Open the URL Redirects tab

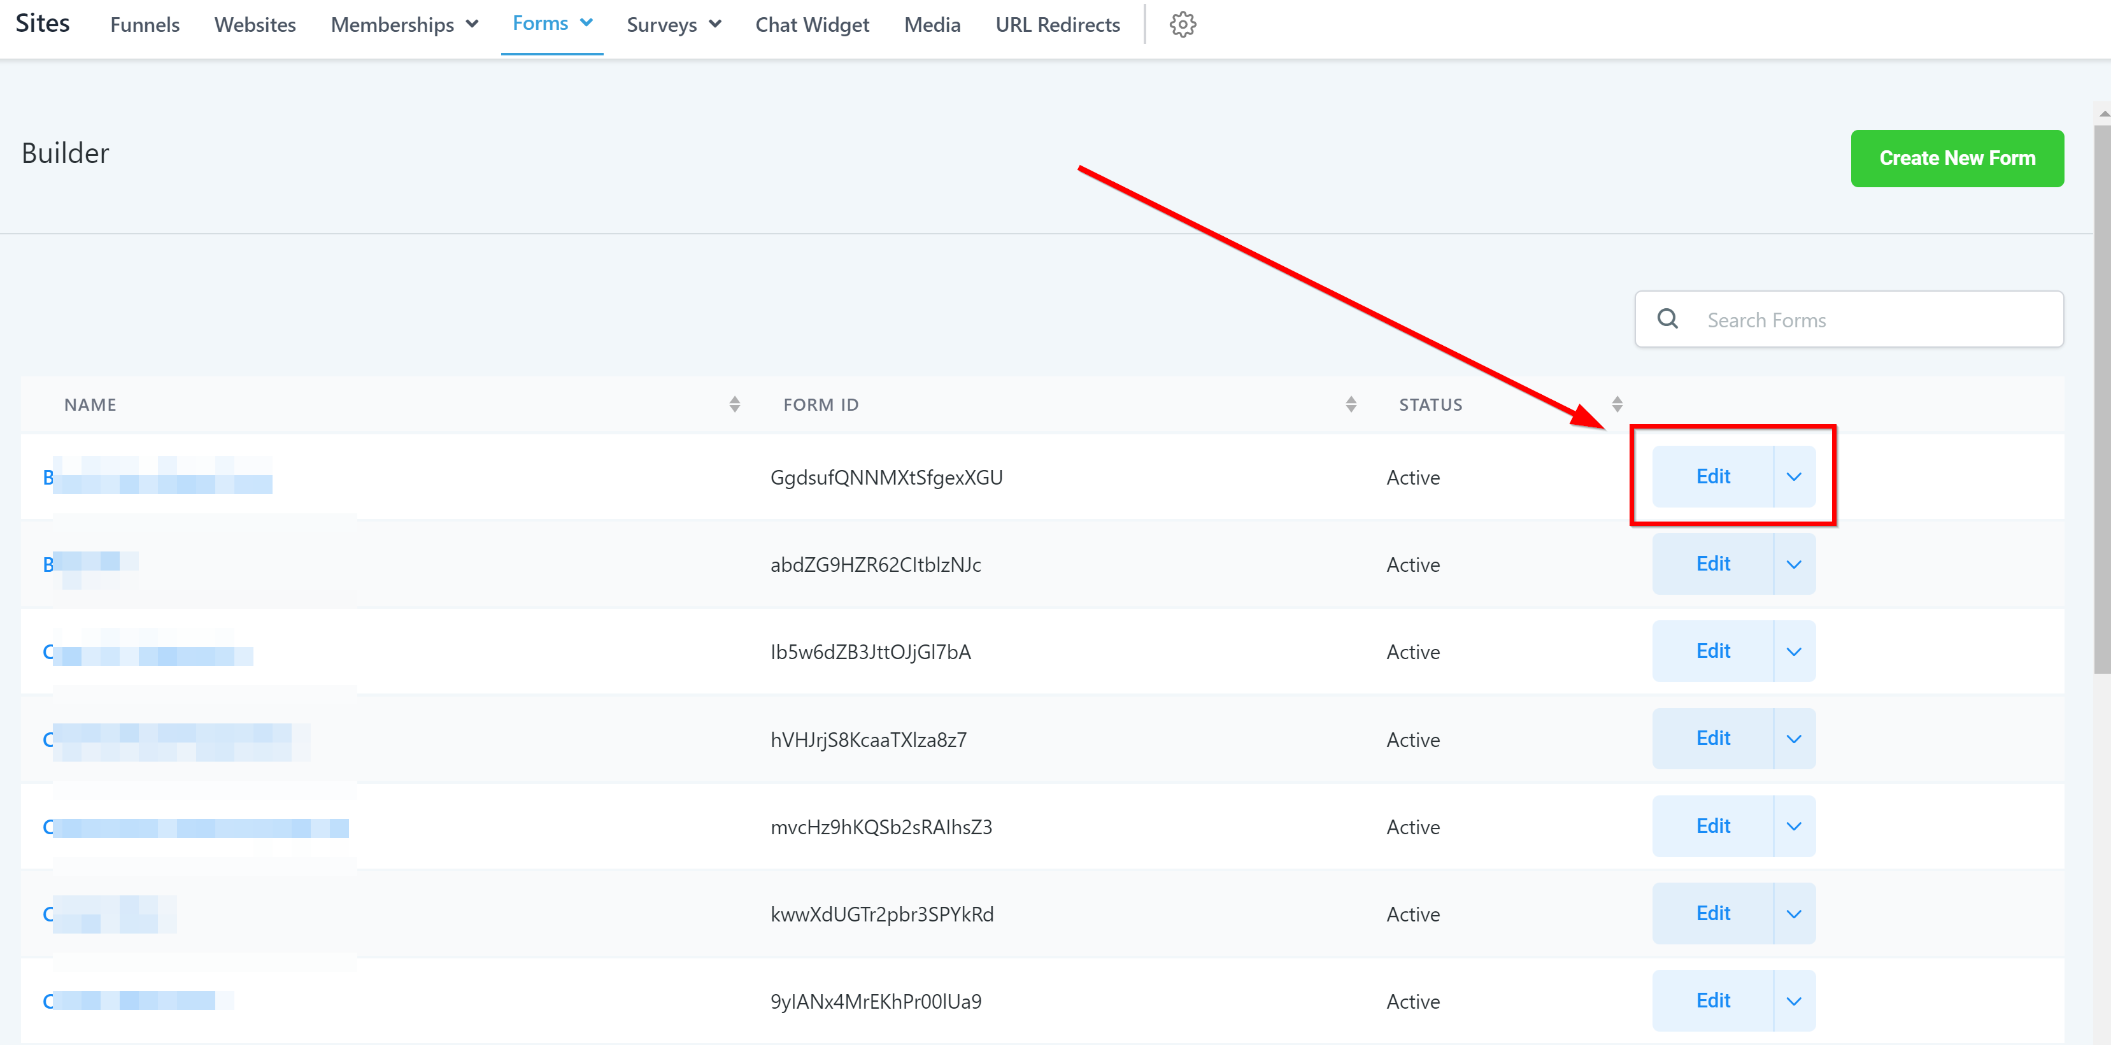click(x=1057, y=25)
